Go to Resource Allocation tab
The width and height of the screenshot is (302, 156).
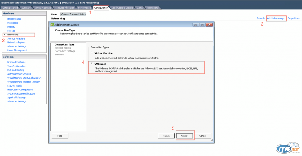pos(65,8)
